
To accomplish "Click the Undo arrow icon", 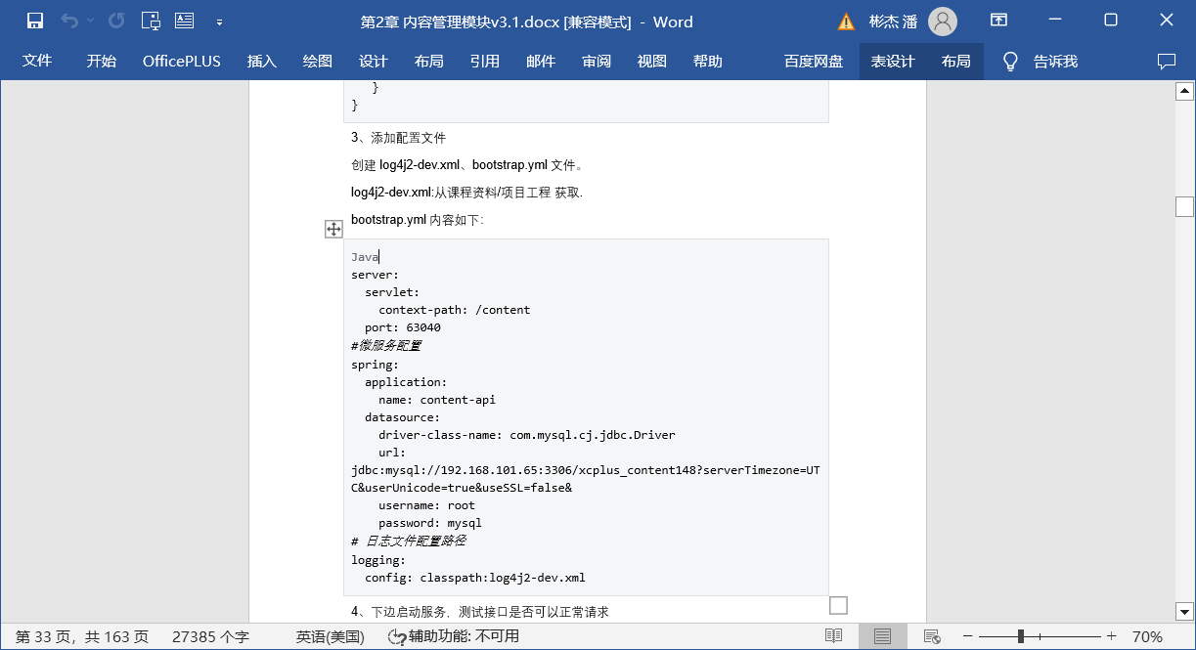I will click(x=68, y=21).
